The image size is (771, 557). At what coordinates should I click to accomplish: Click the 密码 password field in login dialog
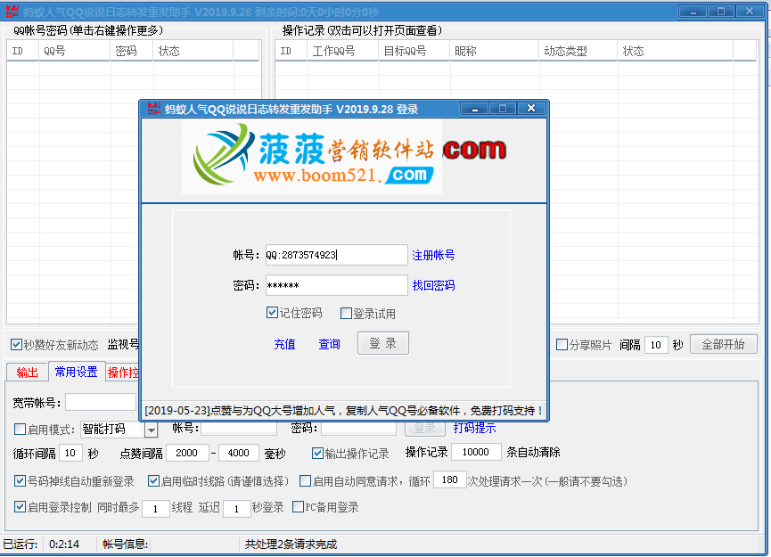336,285
